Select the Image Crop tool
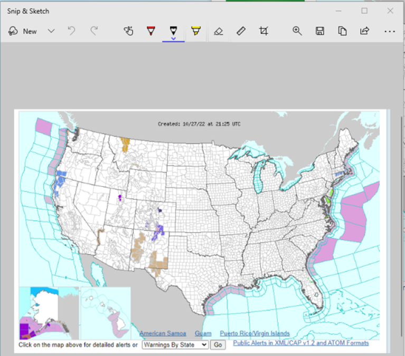The image size is (405, 356). 263,31
